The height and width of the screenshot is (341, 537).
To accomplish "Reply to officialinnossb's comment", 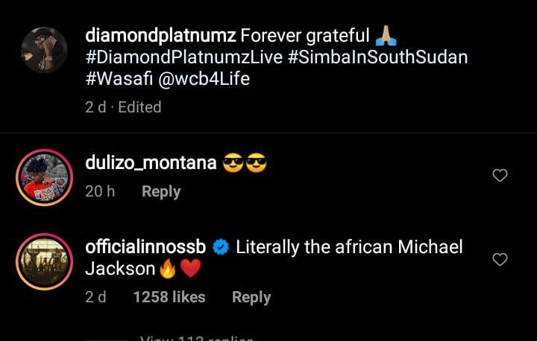I will click(x=251, y=297).
